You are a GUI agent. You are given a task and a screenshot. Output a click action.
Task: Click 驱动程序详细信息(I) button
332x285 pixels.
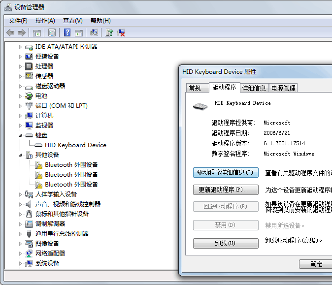coord(226,172)
